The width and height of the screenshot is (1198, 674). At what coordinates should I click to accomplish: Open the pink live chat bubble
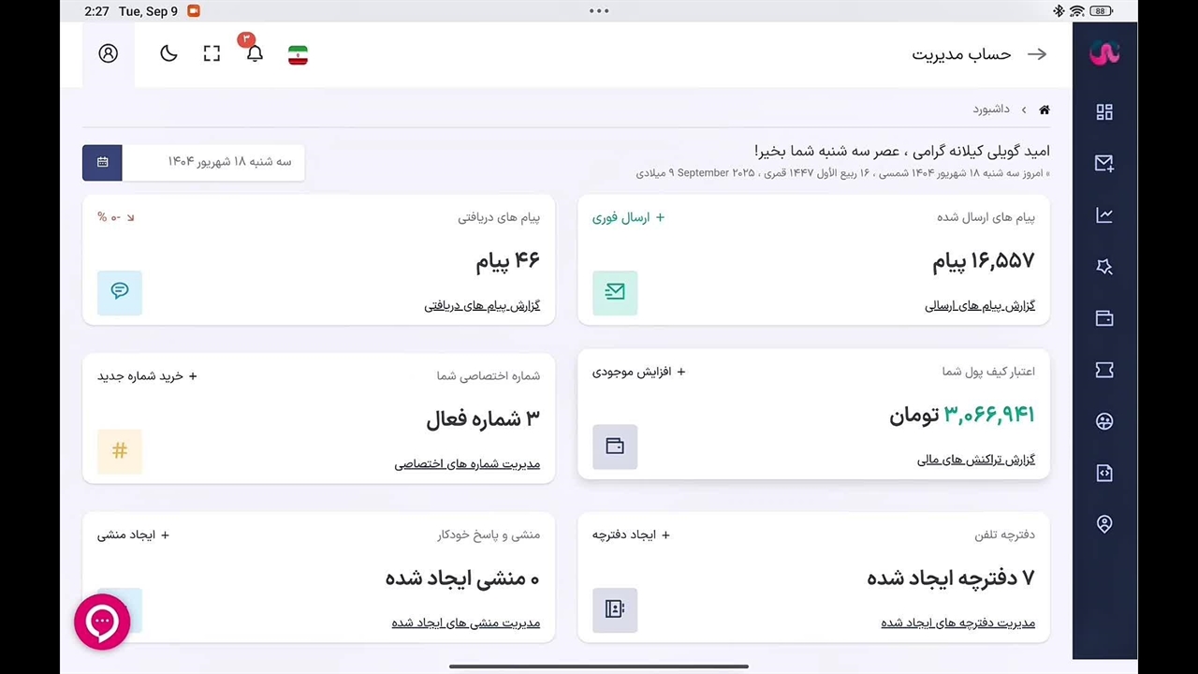(102, 622)
